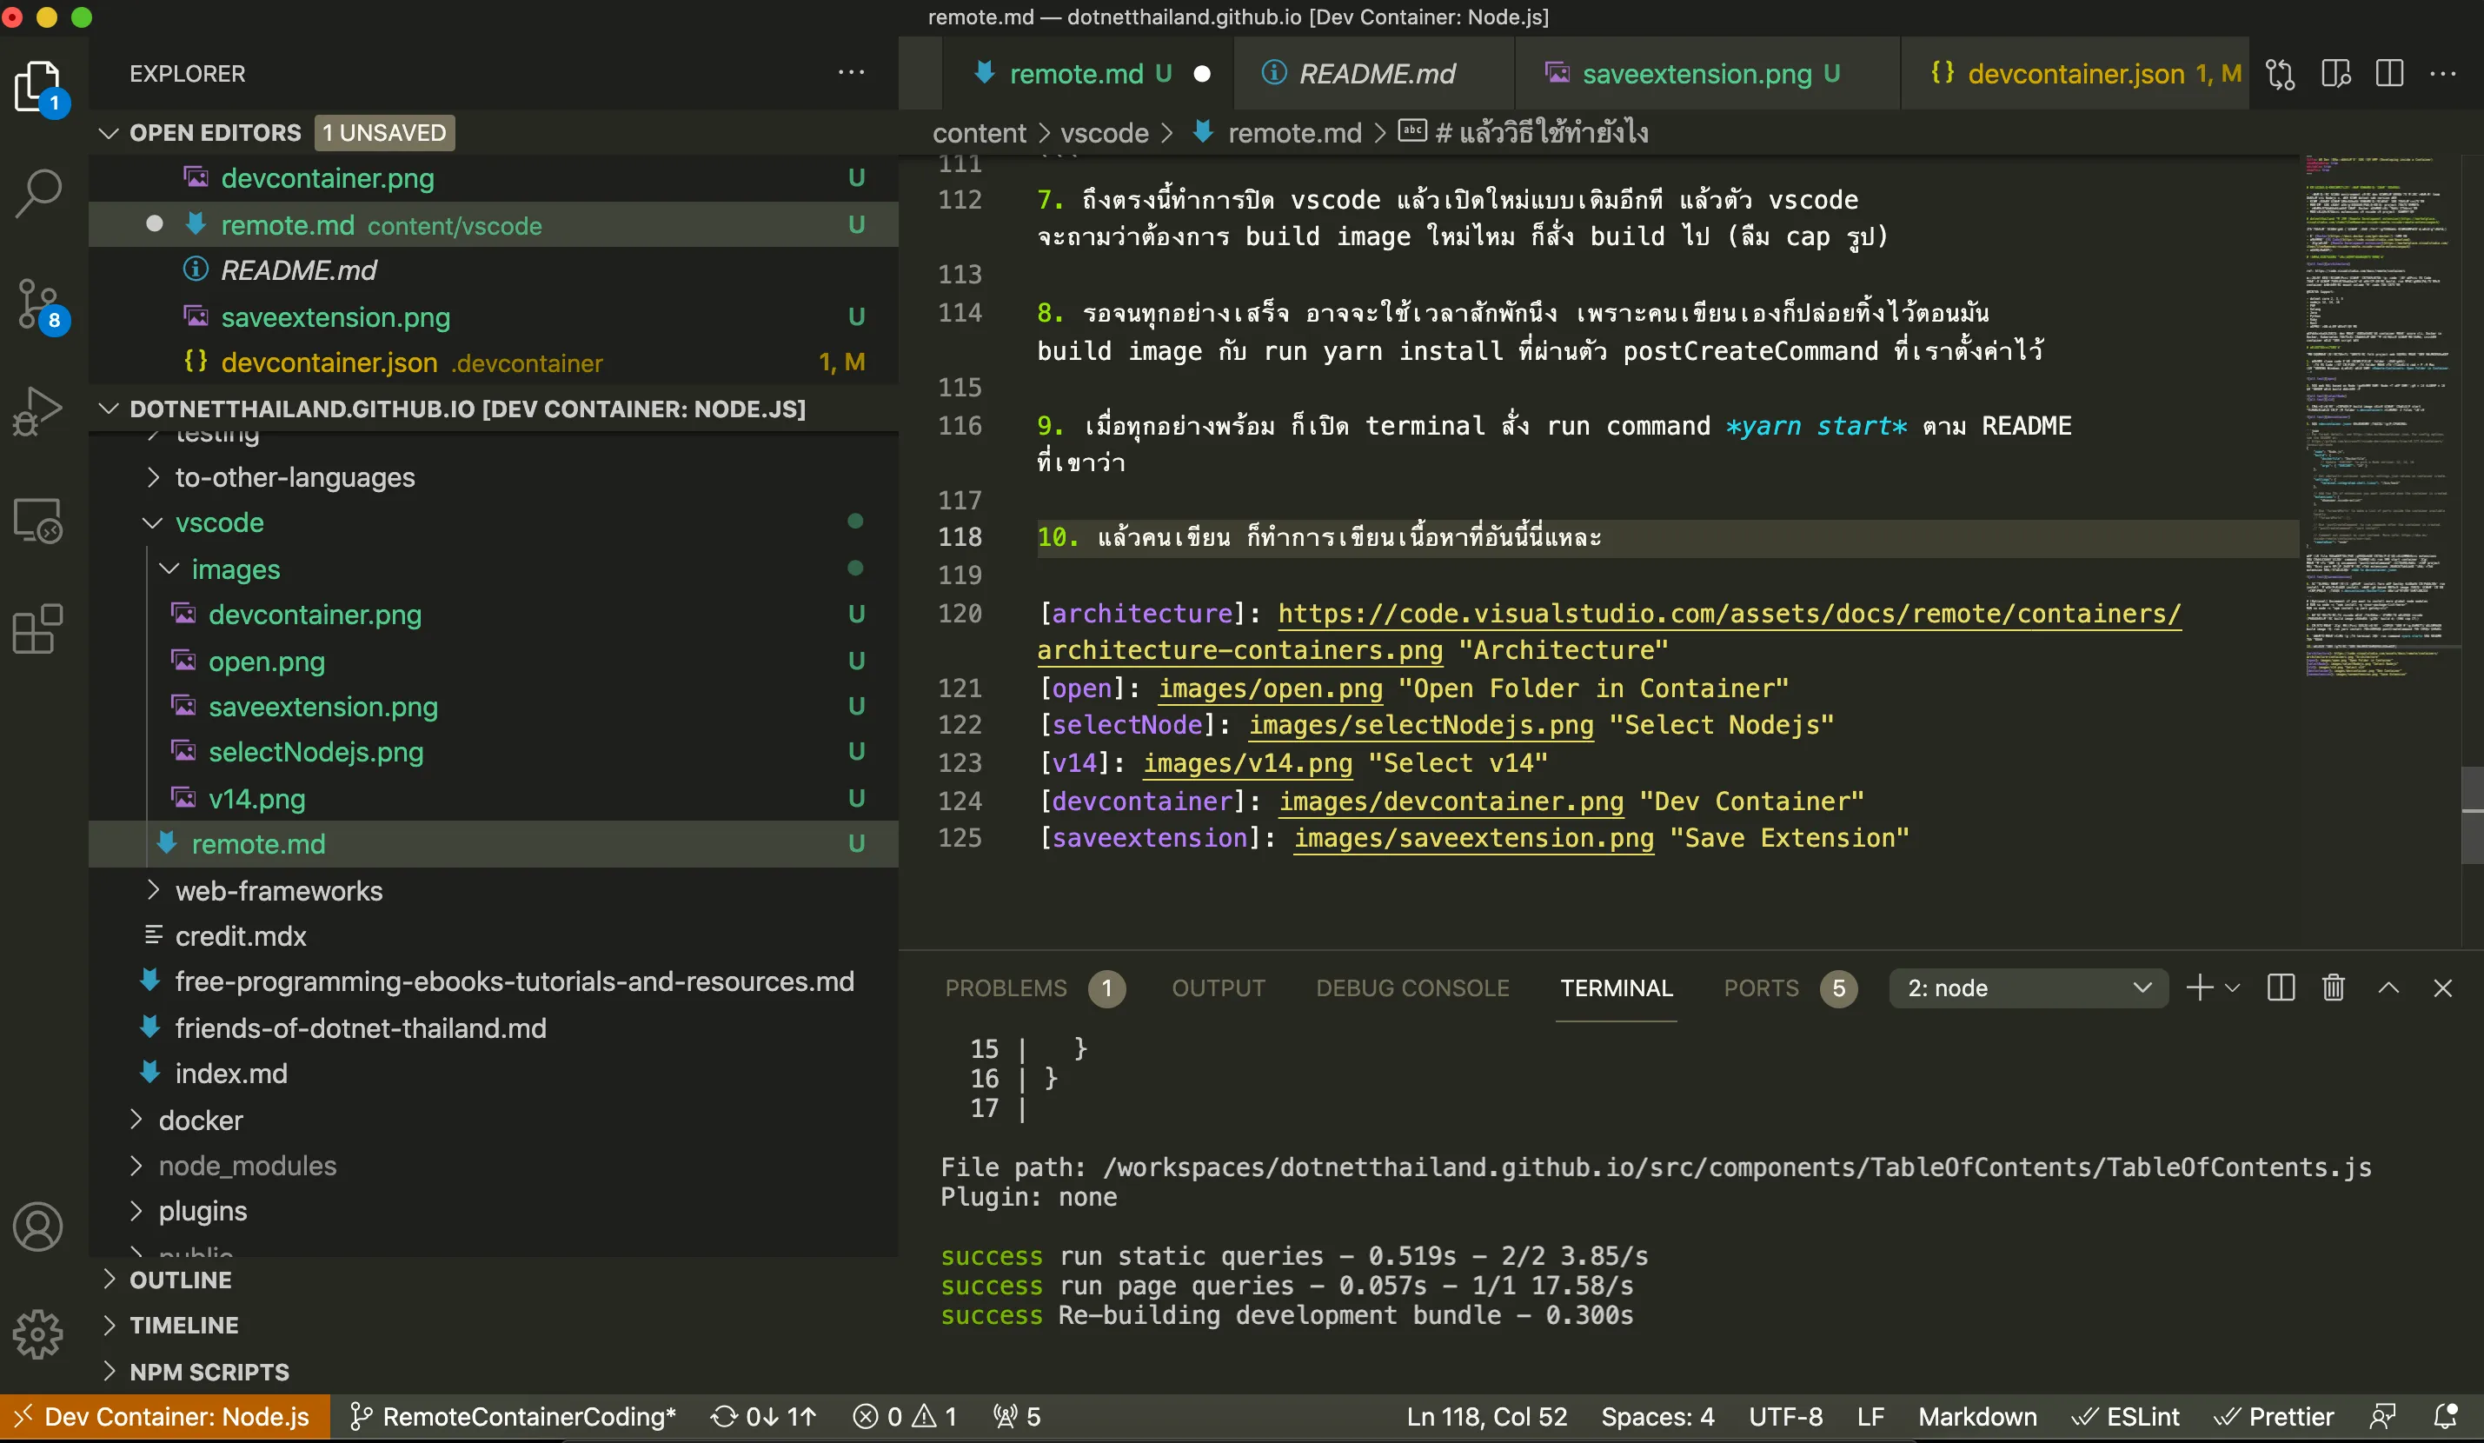
Task: Open errors and warnings status item
Action: pos(905,1416)
